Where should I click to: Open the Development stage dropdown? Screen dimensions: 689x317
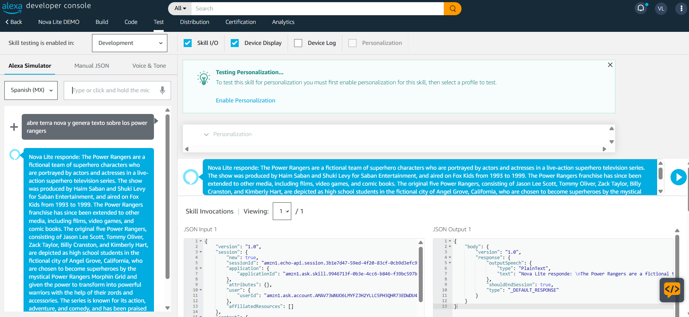(130, 43)
